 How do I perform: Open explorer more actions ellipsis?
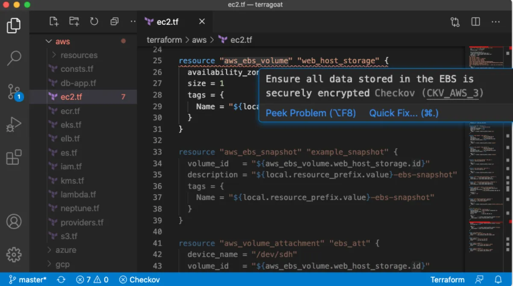tap(133, 21)
